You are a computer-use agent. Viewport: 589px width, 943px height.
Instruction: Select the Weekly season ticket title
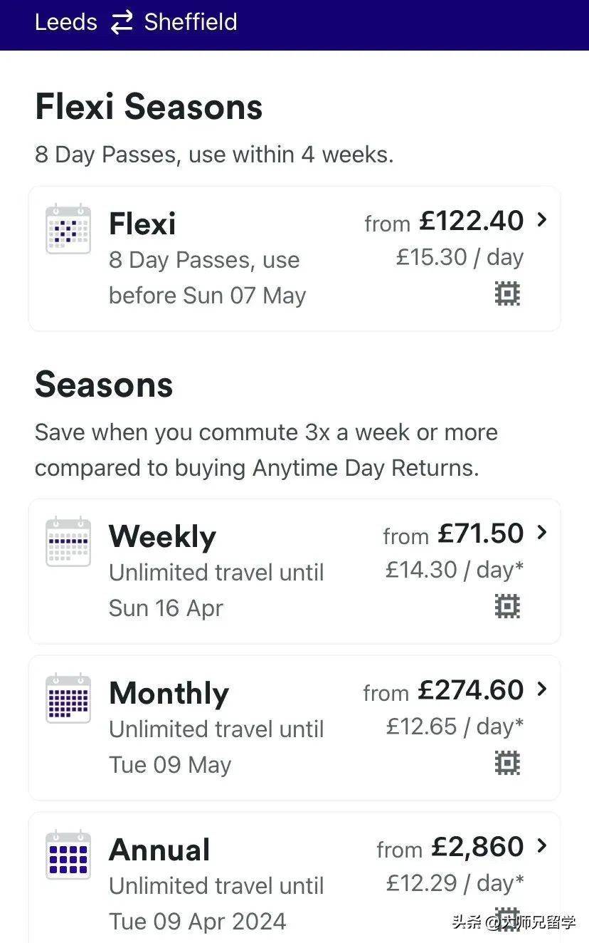click(x=162, y=537)
